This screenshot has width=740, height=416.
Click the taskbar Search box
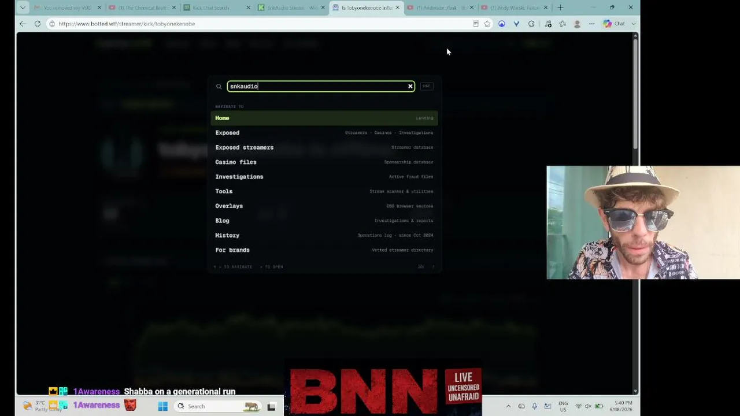click(x=217, y=406)
